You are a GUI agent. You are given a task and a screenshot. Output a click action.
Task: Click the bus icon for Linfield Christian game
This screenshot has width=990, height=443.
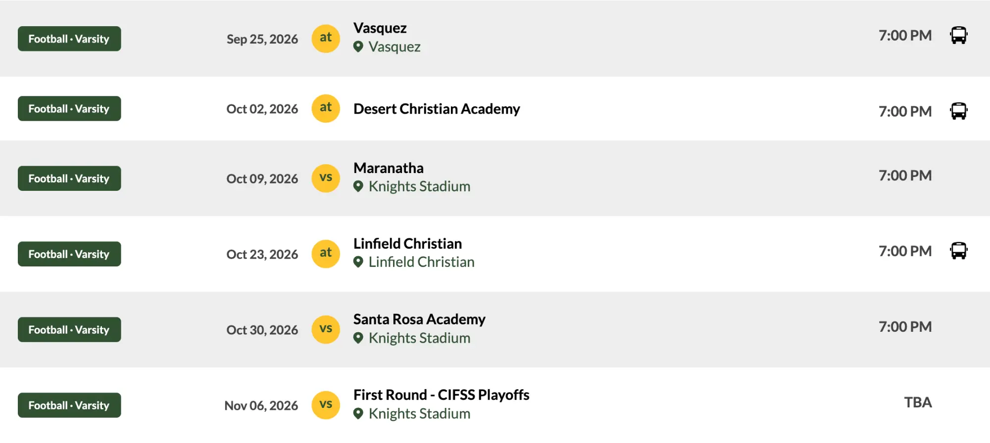tap(958, 251)
